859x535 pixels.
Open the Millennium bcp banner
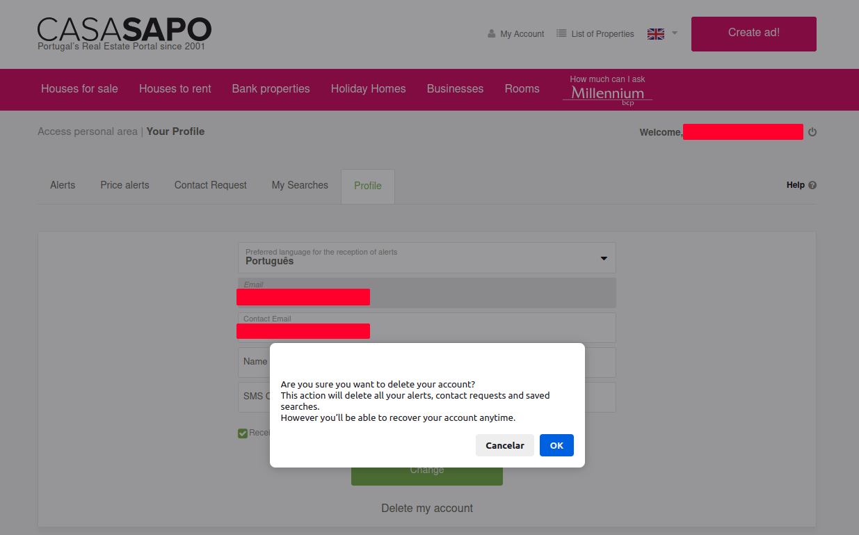pyautogui.click(x=607, y=90)
